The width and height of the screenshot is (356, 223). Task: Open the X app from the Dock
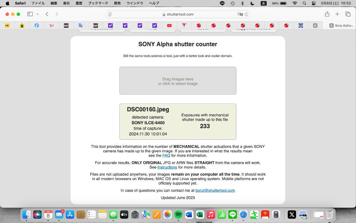click(x=292, y=214)
